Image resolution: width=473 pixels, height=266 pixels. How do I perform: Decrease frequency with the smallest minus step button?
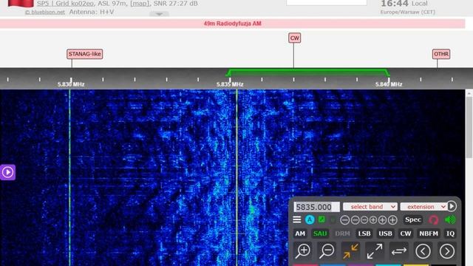pyautogui.click(x=364, y=220)
